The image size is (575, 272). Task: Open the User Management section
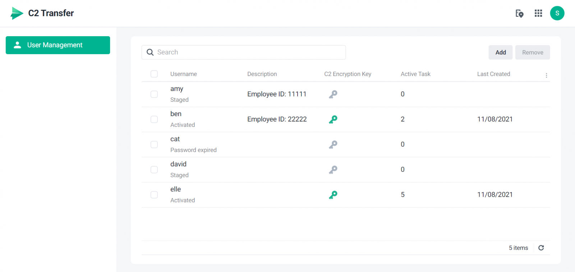(x=58, y=45)
